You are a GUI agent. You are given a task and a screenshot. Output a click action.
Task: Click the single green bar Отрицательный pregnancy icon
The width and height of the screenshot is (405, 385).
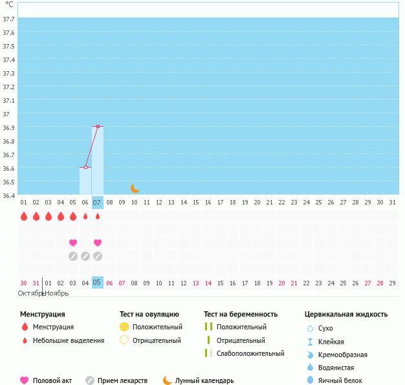tap(208, 340)
